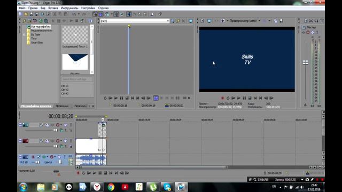The image size is (342, 192).
Task: Toggle Solo on video track 1
Action: click(71, 125)
